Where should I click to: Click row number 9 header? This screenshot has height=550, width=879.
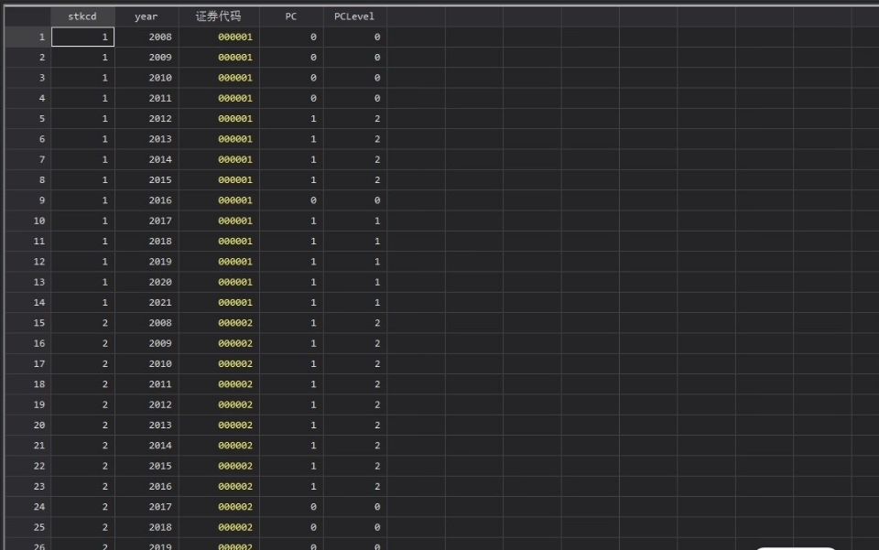(x=26, y=200)
